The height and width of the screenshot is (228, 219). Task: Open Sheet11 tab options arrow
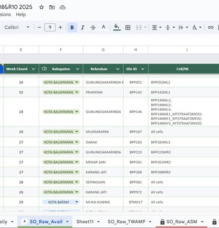pyautogui.click(x=98, y=222)
